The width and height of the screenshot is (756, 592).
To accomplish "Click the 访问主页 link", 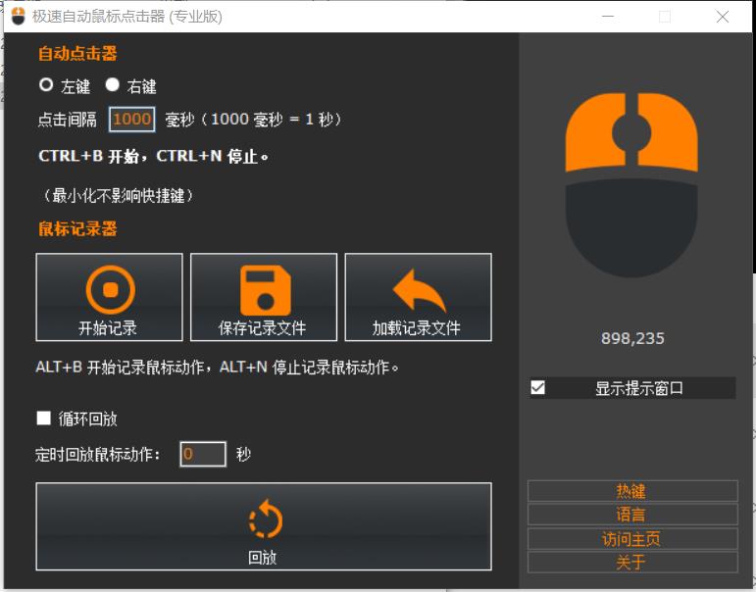I will (x=631, y=538).
